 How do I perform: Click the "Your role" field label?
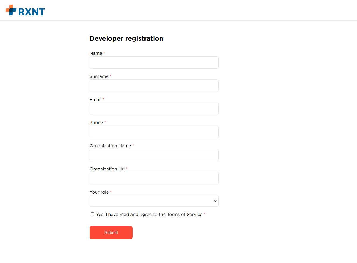99,192
